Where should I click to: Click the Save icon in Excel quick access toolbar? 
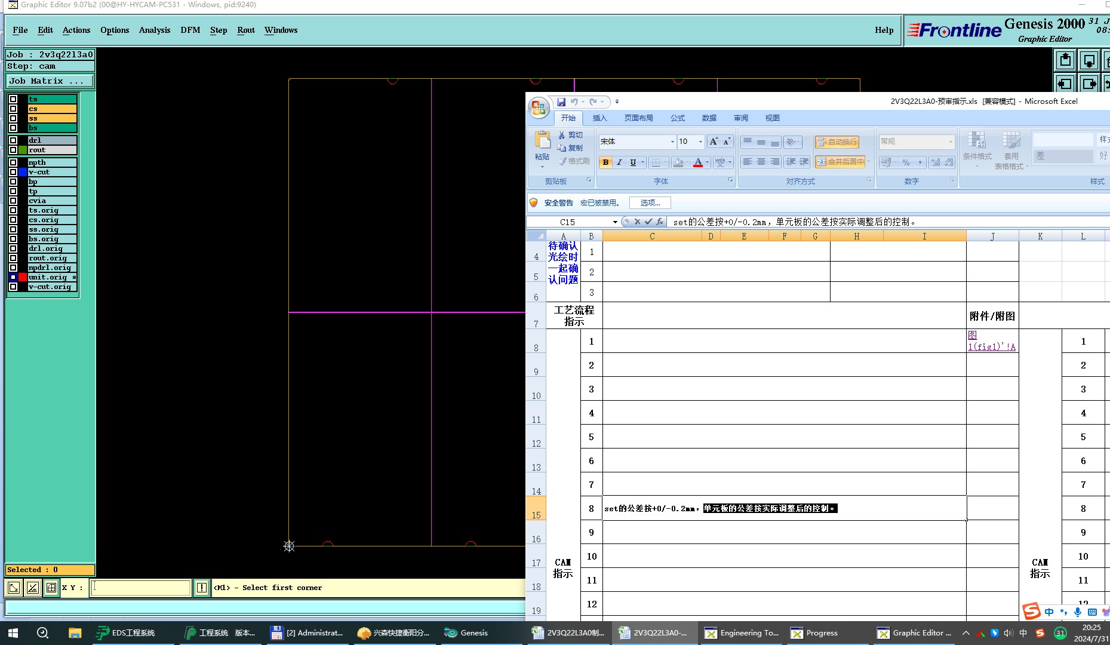(561, 102)
